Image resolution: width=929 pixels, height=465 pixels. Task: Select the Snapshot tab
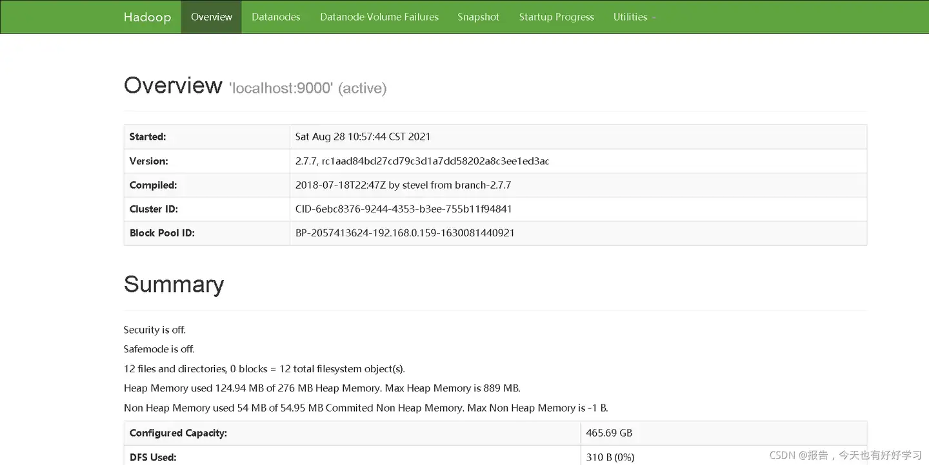[x=478, y=17]
